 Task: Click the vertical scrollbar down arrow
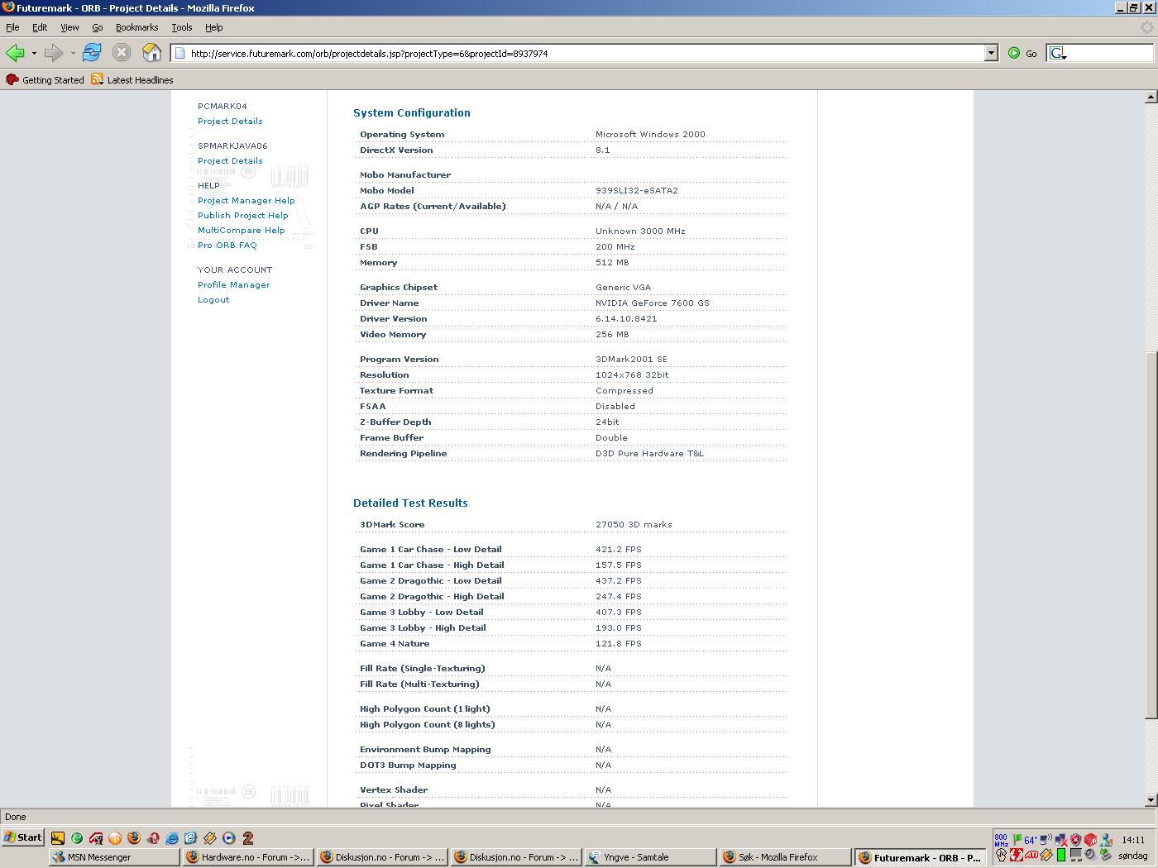(x=1151, y=800)
